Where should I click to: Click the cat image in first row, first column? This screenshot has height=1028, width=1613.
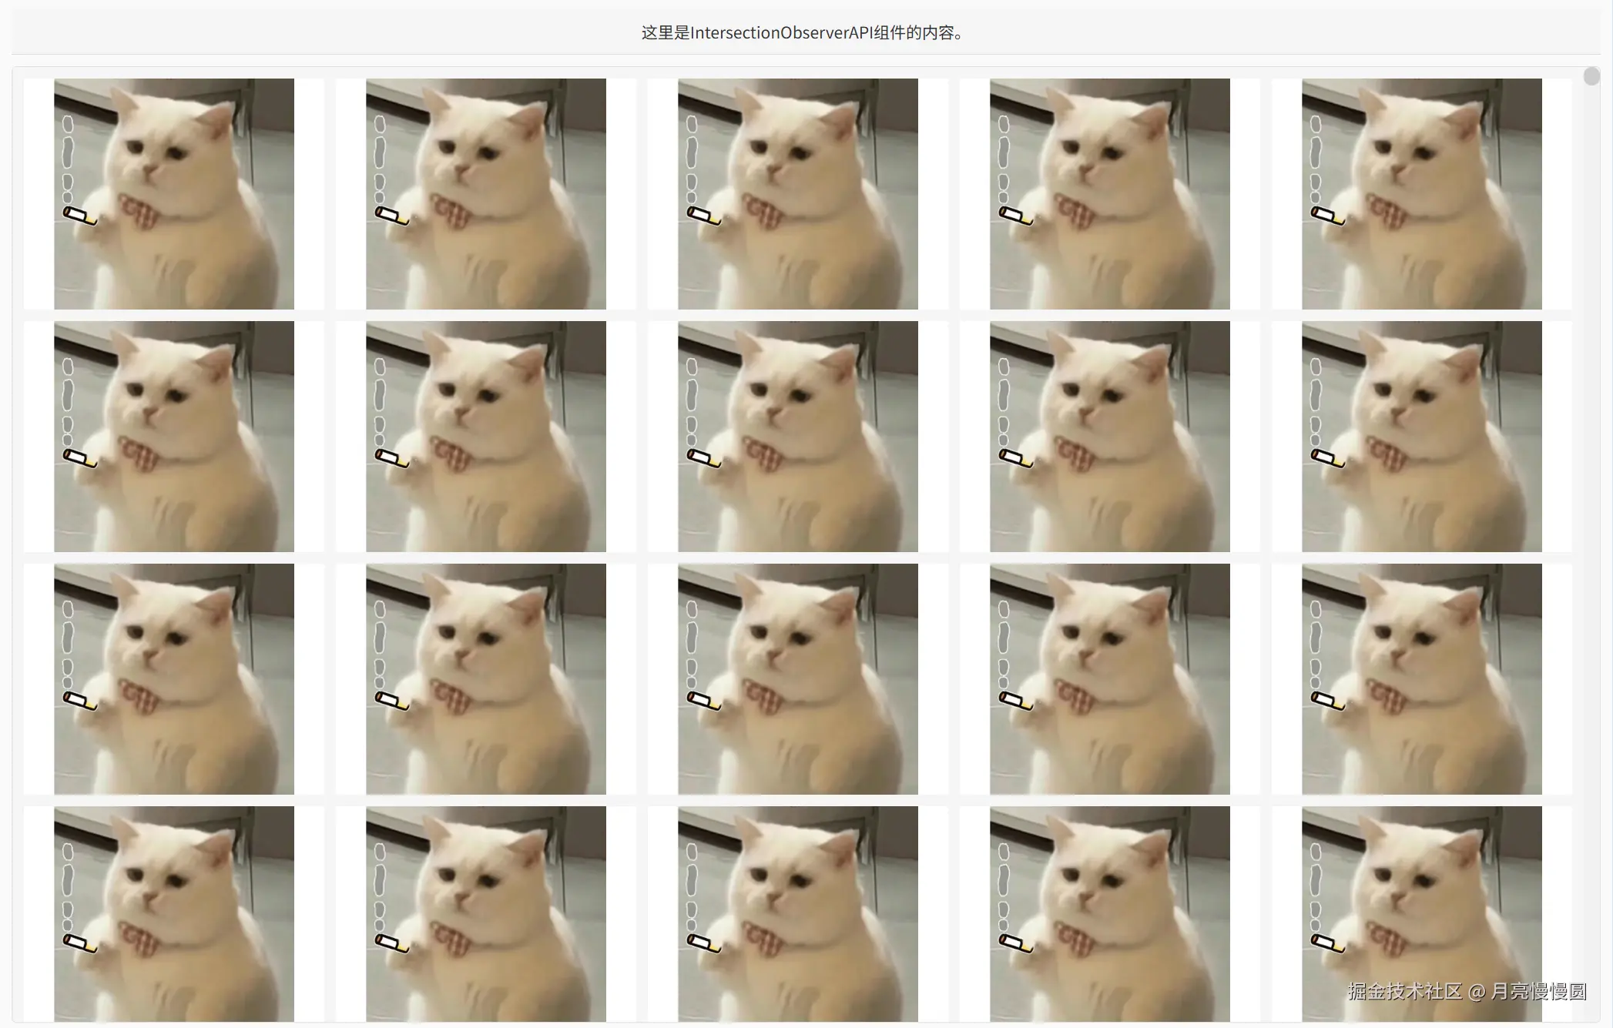(x=174, y=193)
